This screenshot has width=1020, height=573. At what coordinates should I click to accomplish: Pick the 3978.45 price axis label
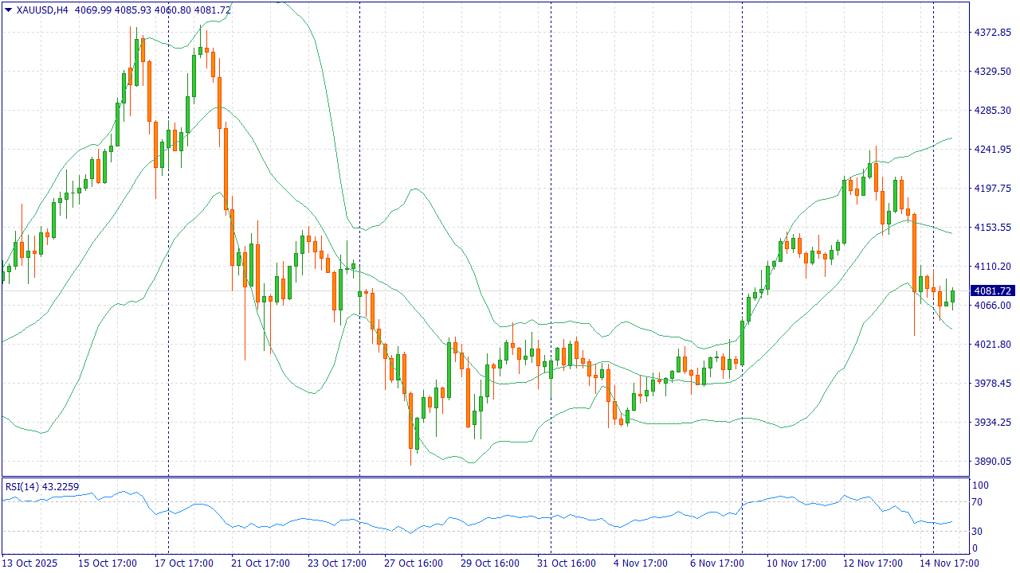(992, 384)
